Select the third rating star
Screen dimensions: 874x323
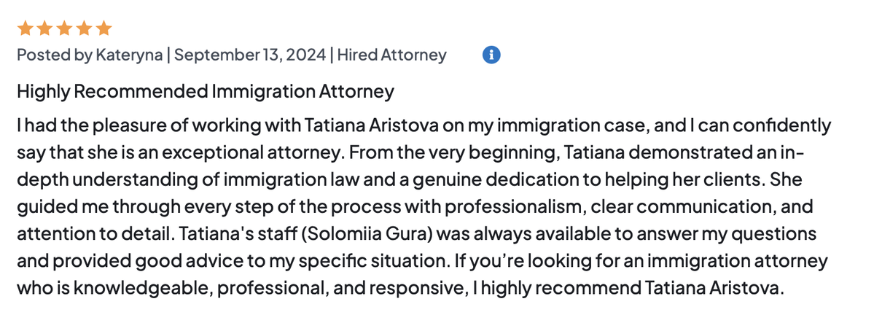click(x=64, y=29)
